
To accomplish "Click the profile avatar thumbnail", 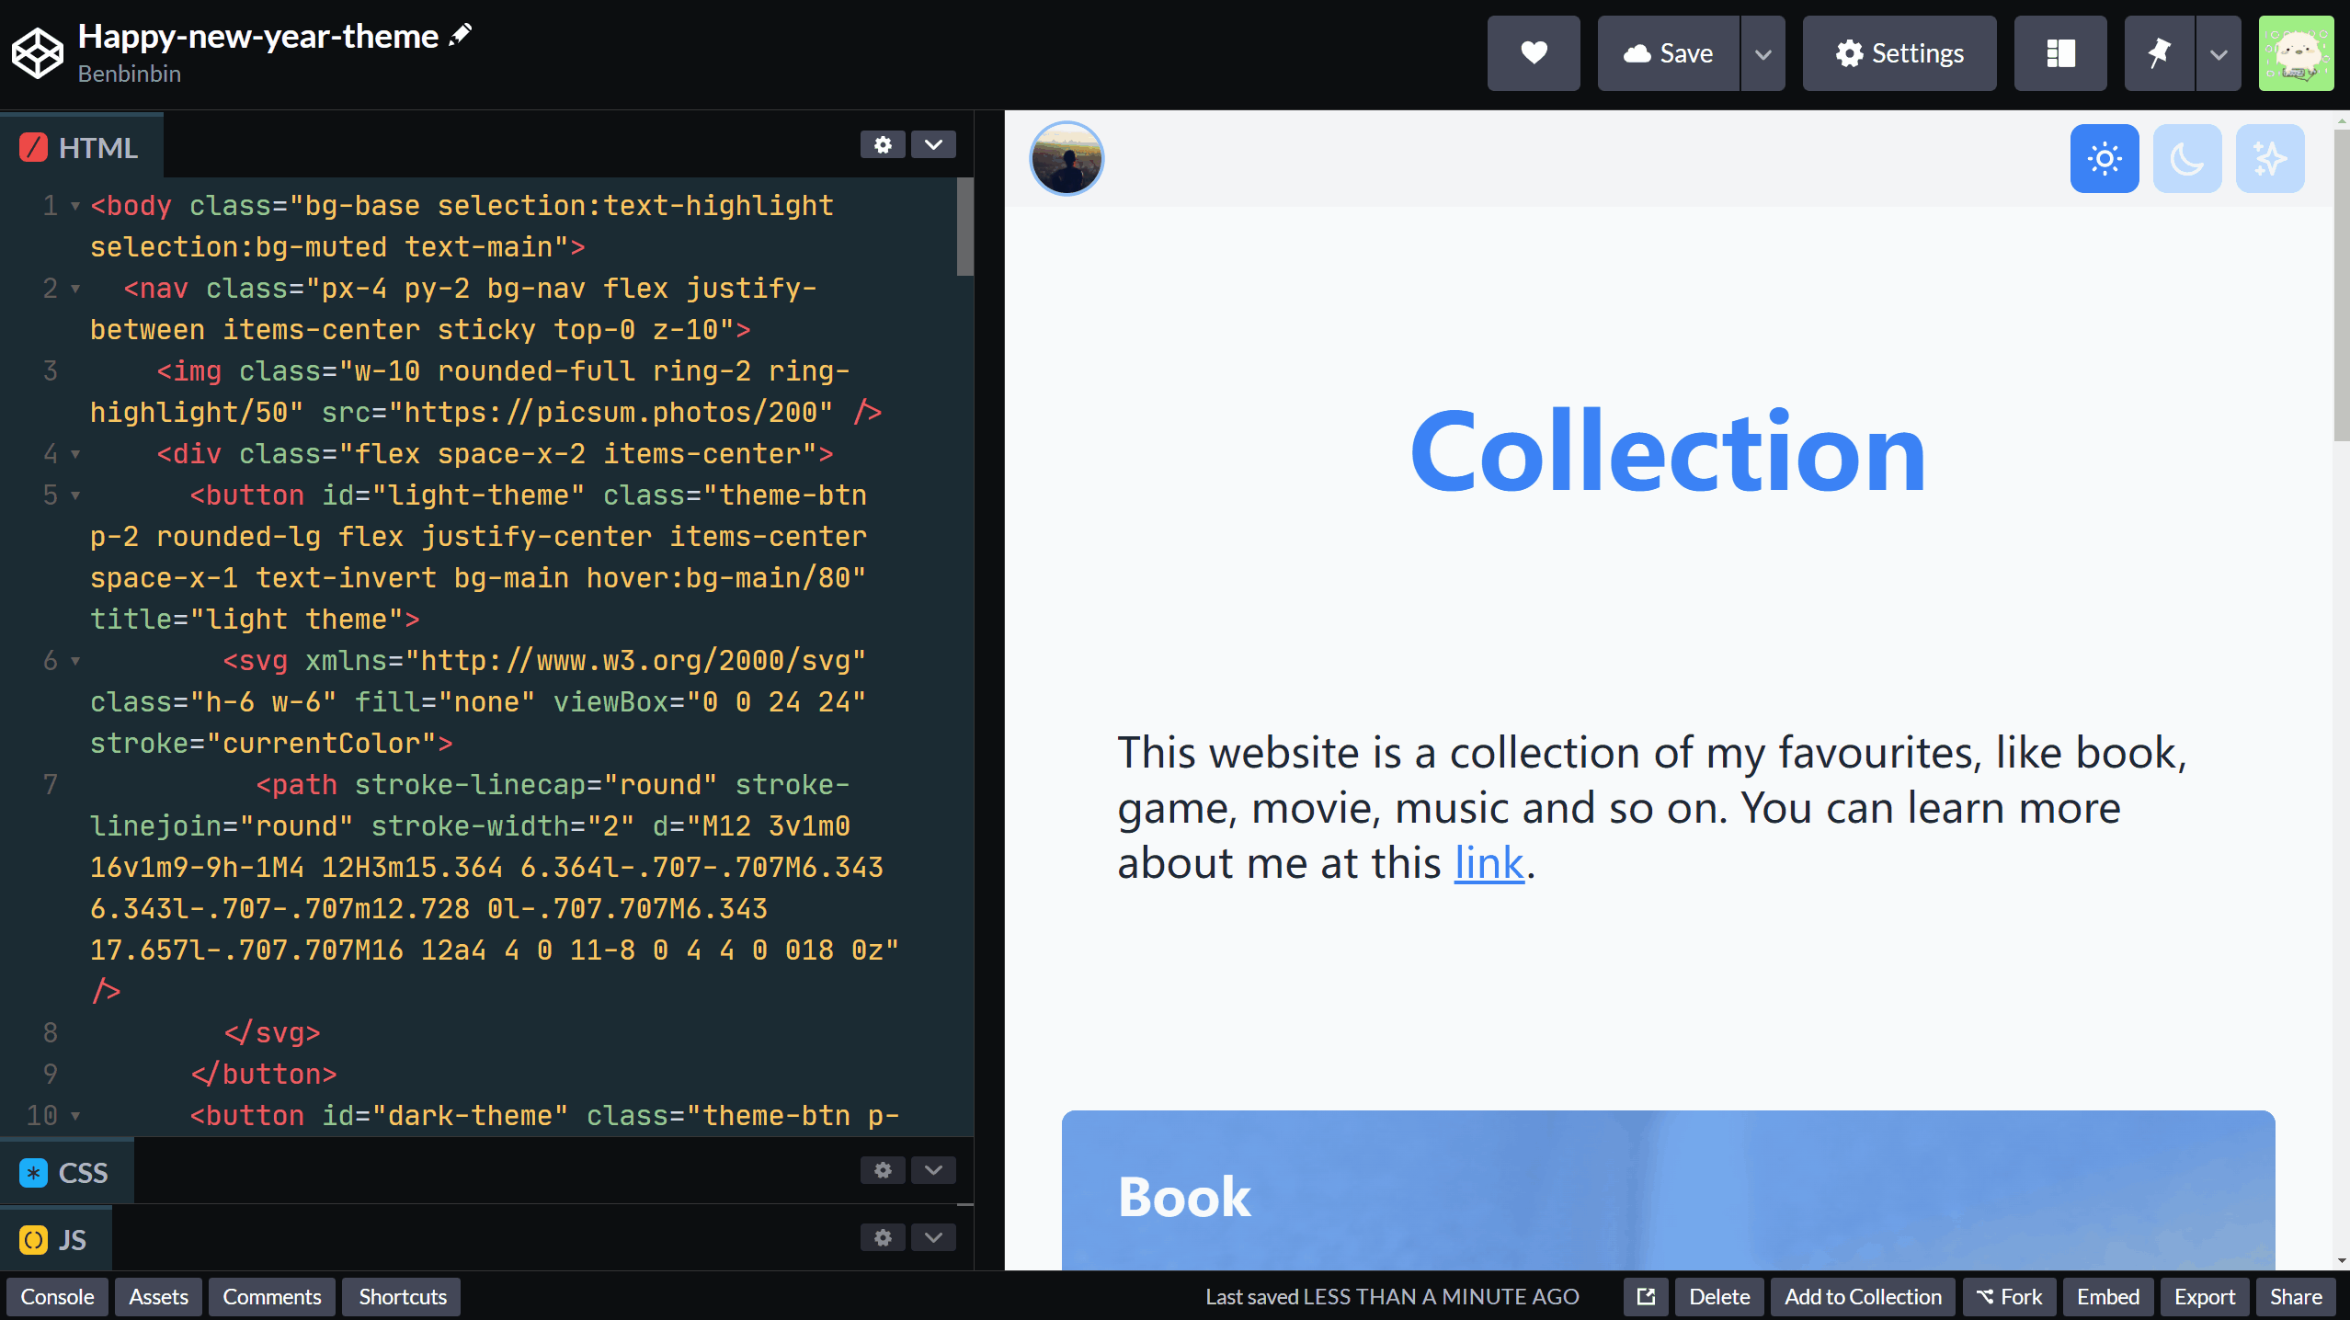I will coord(1066,158).
